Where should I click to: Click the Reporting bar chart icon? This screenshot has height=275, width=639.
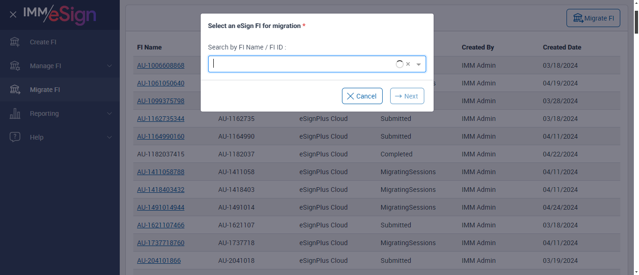15,113
